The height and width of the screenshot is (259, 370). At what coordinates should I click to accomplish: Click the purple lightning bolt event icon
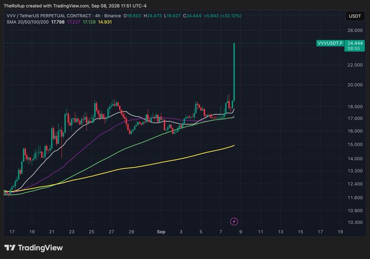coord(234,221)
